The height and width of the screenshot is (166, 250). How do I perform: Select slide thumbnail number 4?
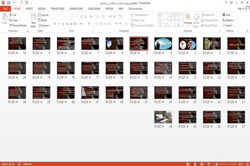pyautogui.click(x=163, y=43)
